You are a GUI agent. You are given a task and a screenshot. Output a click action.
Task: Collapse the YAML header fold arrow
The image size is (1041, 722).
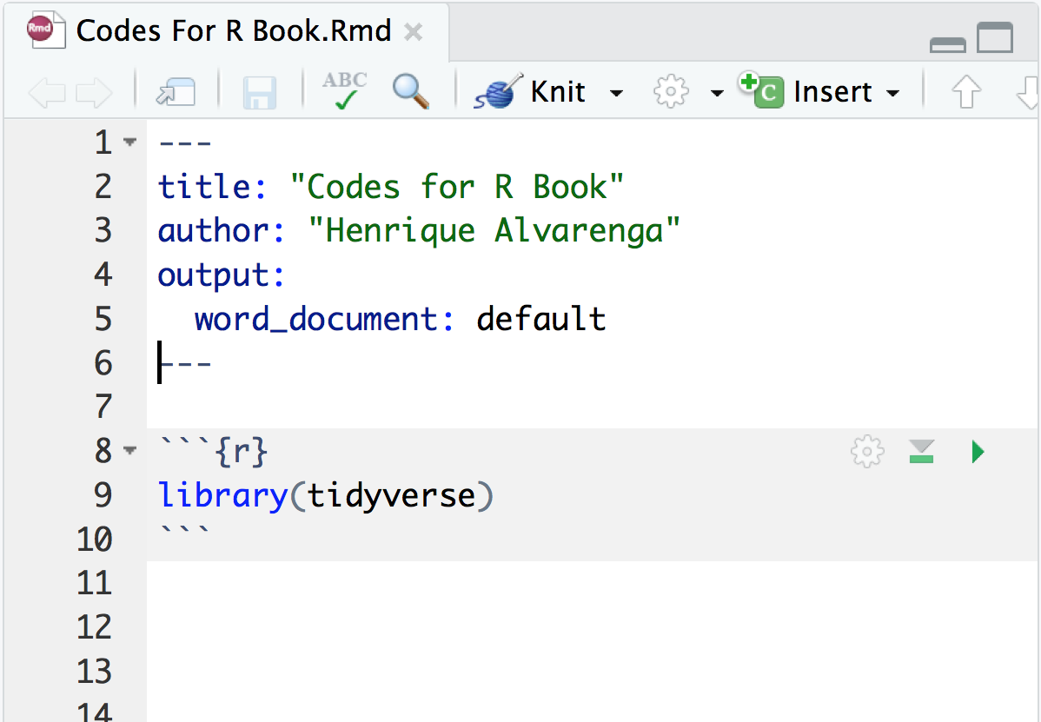130,142
